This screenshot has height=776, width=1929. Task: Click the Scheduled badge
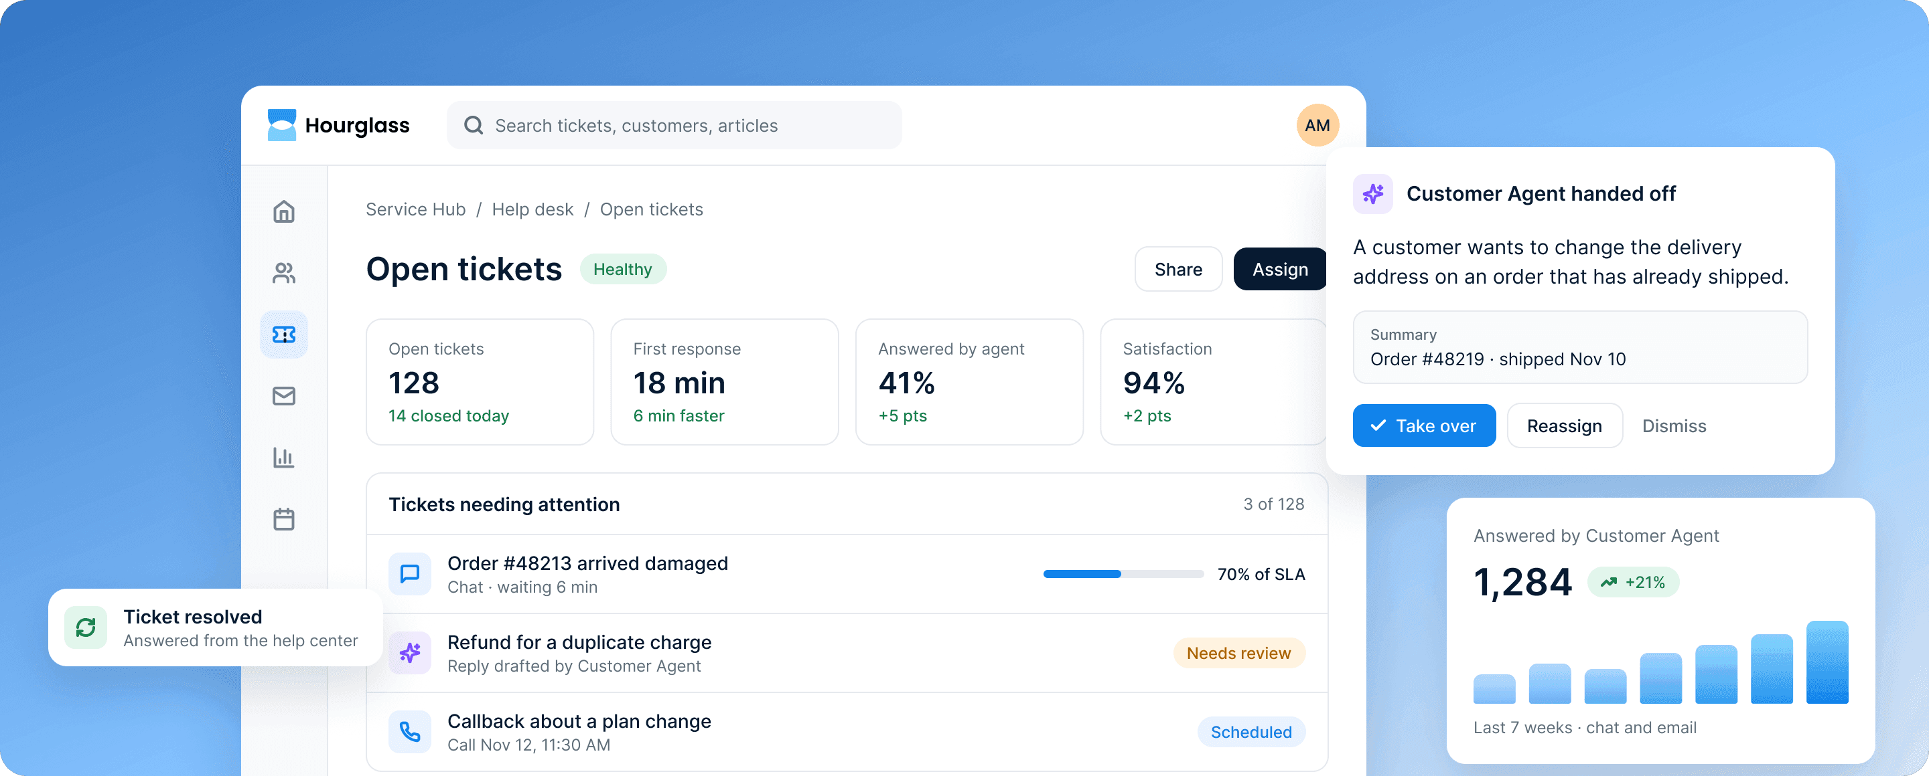point(1251,732)
